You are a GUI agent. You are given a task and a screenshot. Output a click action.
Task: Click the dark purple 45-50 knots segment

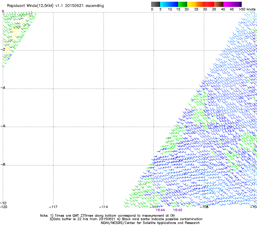237,4
